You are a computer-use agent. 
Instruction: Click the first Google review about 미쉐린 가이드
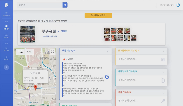[82, 68]
